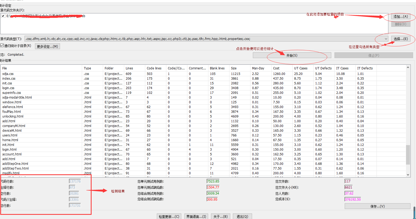The width and height of the screenshot is (416, 219).
Task: Click the unit test defects field 1504.77
Action: tap(213, 187)
